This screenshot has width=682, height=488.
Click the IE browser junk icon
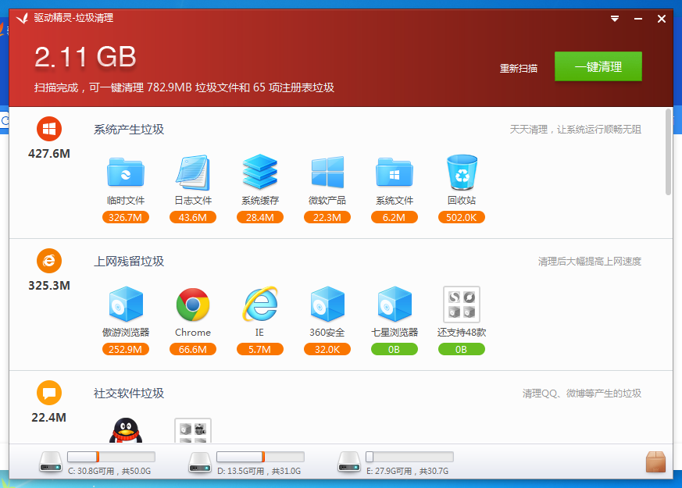pyautogui.click(x=259, y=305)
